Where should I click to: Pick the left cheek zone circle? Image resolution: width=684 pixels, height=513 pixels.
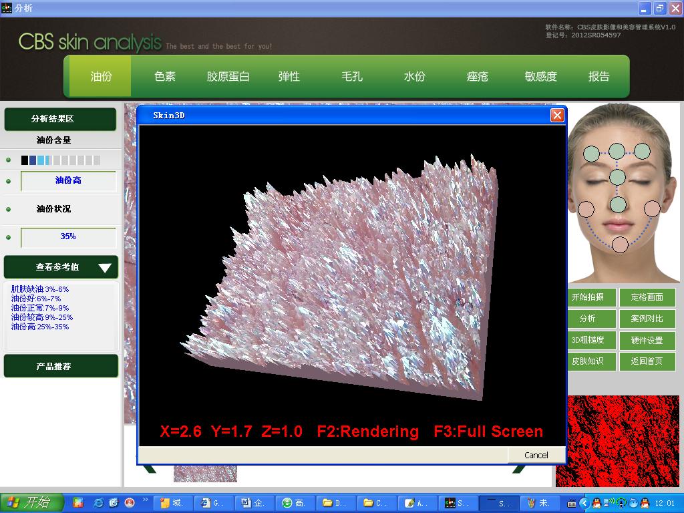coord(586,209)
